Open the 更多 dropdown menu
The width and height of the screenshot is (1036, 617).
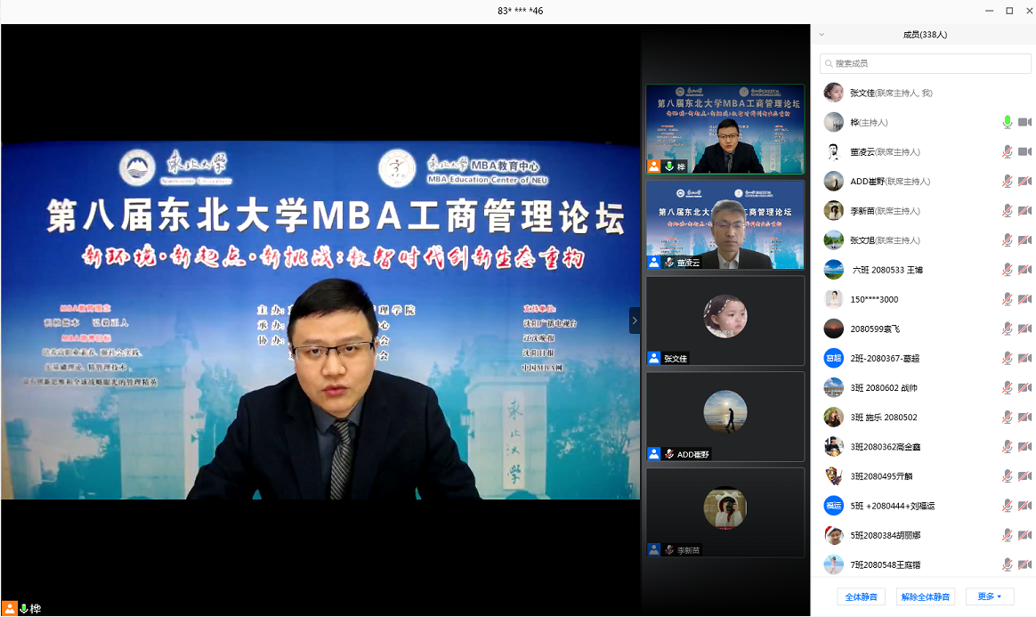990,597
